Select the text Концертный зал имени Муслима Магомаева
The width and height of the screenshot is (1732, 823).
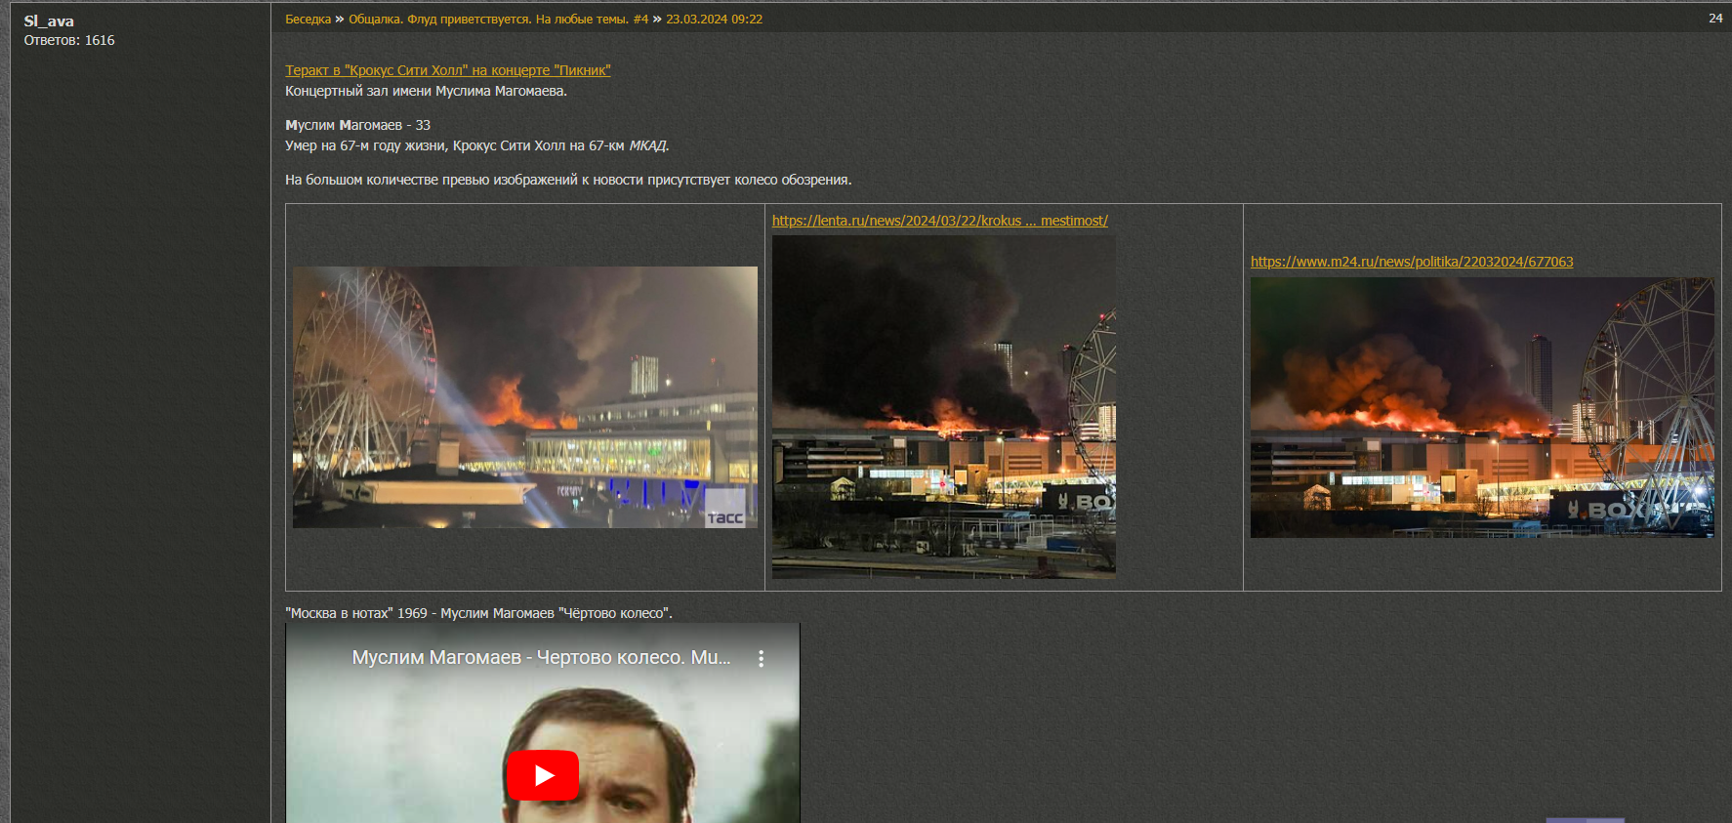(x=426, y=91)
